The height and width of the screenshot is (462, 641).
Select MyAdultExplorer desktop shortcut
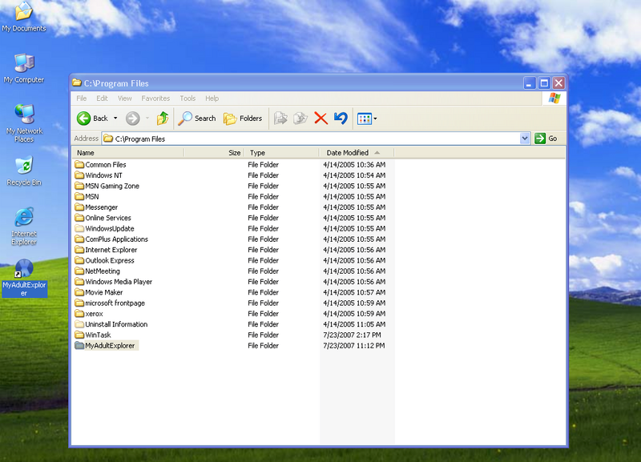(24, 278)
